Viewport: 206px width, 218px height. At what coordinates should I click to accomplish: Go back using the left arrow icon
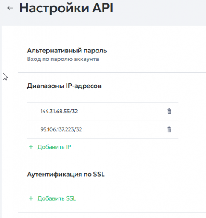point(10,8)
